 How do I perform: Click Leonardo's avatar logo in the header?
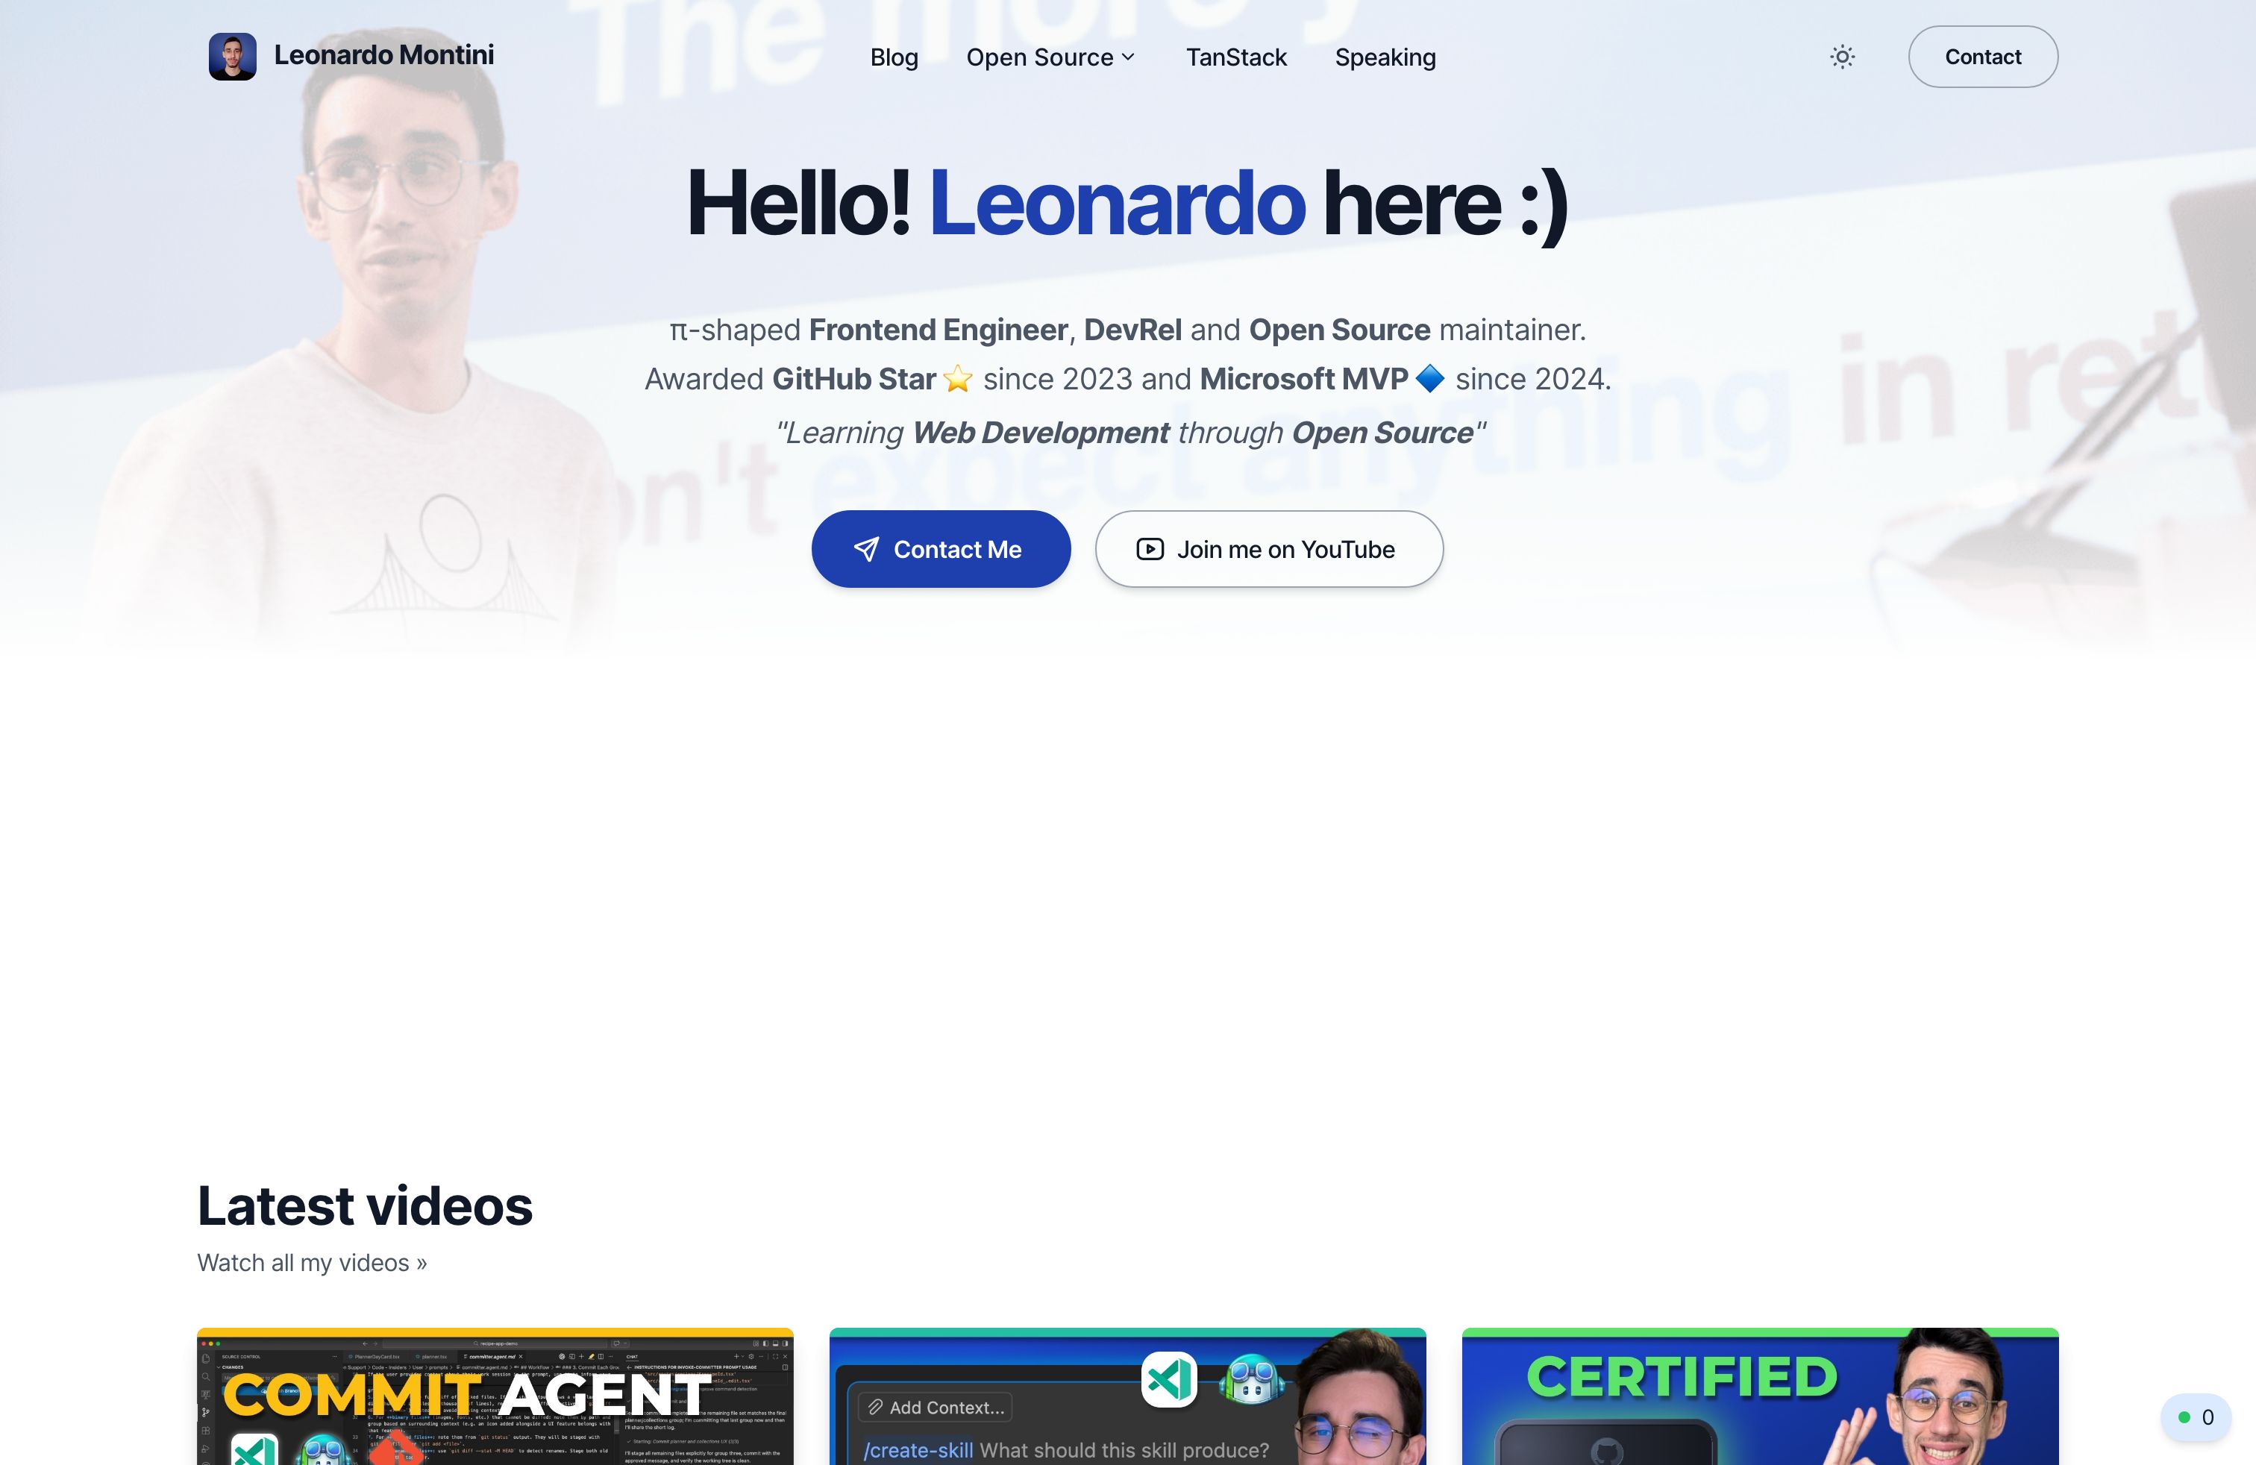click(x=234, y=56)
